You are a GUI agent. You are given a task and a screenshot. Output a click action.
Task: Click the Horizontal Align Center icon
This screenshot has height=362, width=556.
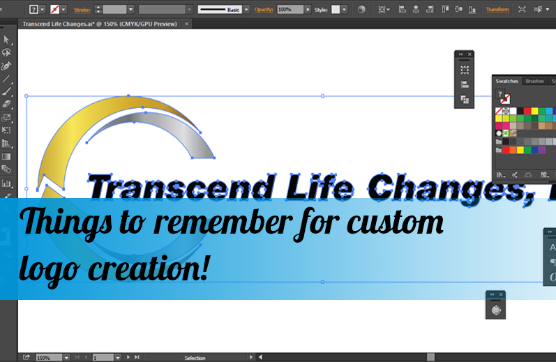tap(416, 10)
